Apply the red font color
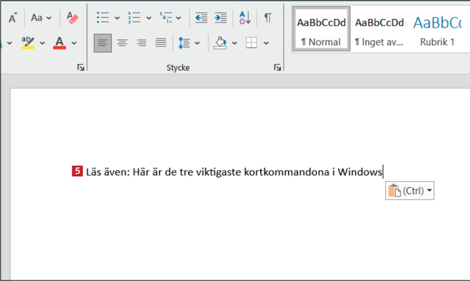470x281 pixels. 60,43
